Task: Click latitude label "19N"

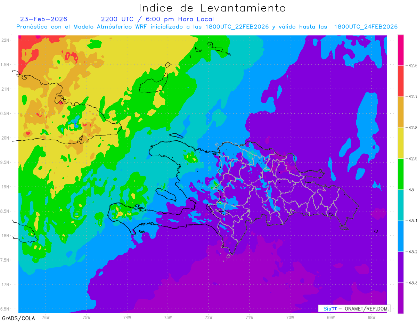Action: [x=6, y=187]
